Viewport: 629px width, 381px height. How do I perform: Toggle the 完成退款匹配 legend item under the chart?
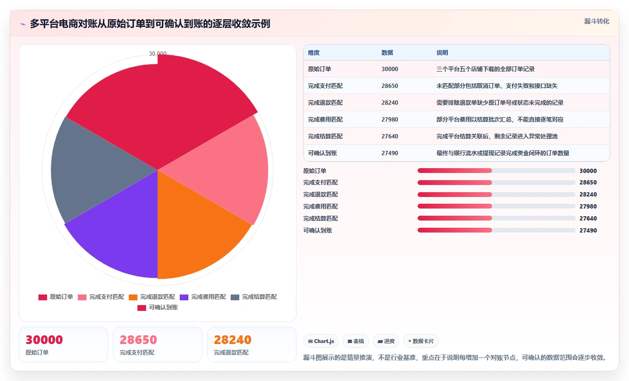pyautogui.click(x=152, y=297)
